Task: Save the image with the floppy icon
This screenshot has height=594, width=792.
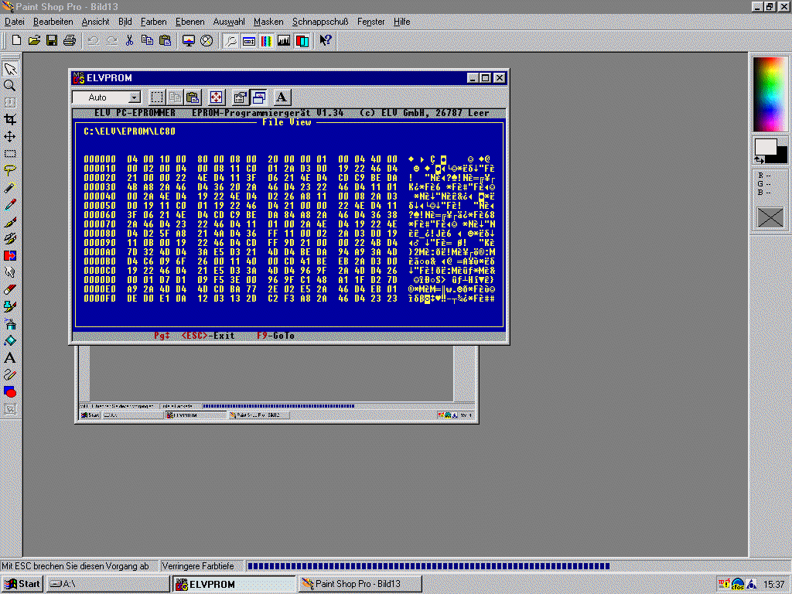Action: point(52,40)
